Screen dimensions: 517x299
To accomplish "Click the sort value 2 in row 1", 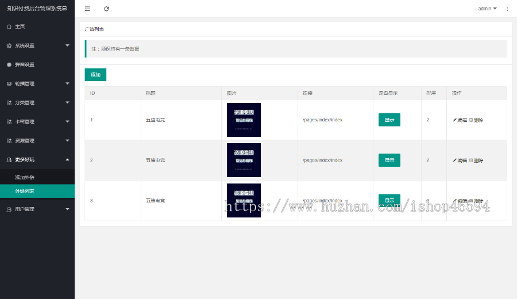I will click(x=427, y=120).
